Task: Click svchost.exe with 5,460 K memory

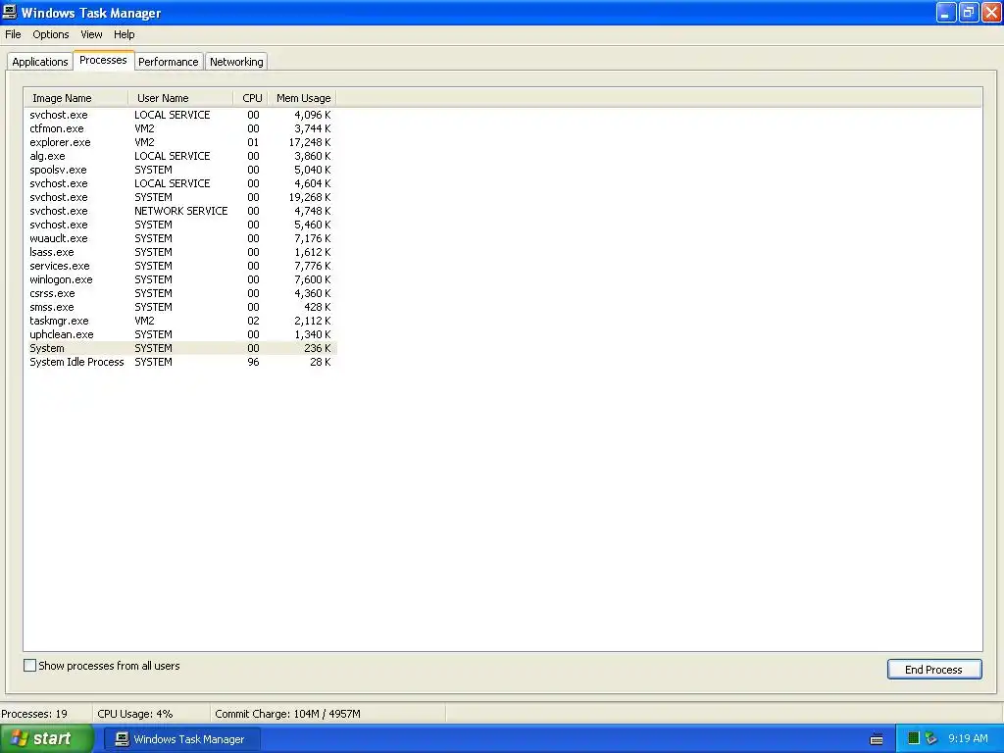Action: (x=180, y=225)
